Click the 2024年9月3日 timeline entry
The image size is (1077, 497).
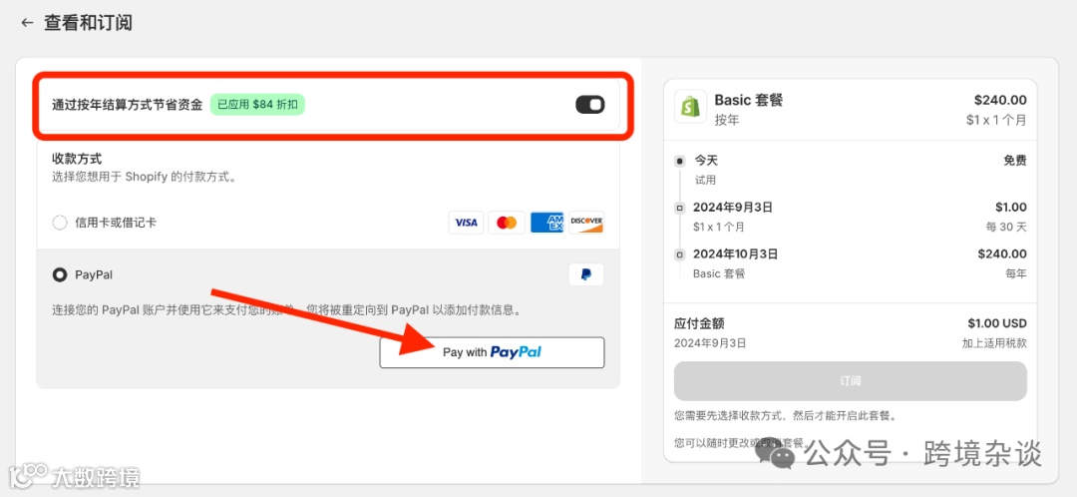(733, 207)
